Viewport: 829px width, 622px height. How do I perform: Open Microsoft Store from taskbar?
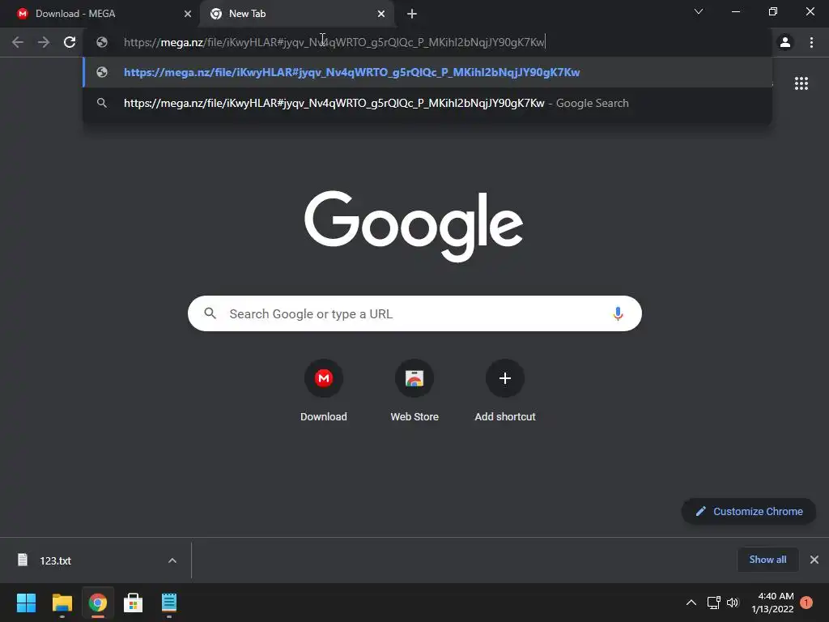click(134, 603)
